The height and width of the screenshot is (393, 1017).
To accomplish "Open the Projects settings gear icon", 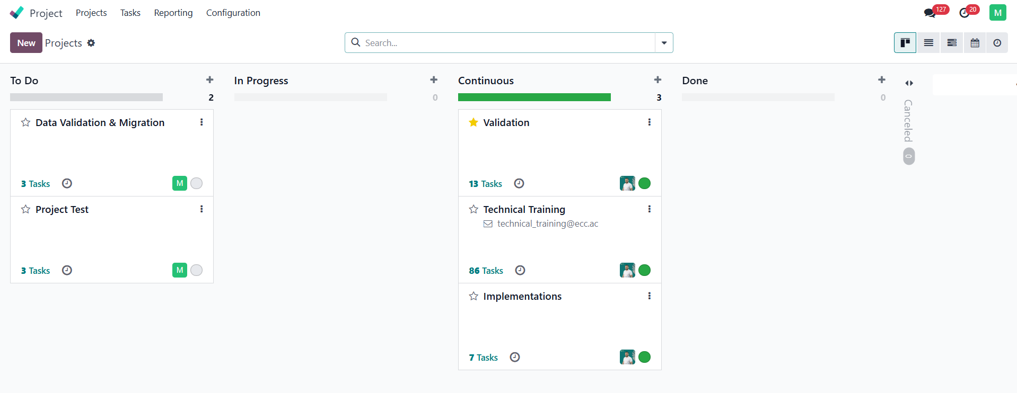I will pos(91,43).
